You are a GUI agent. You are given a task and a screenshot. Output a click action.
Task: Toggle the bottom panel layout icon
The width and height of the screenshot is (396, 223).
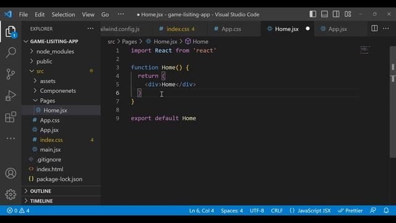click(x=324, y=14)
